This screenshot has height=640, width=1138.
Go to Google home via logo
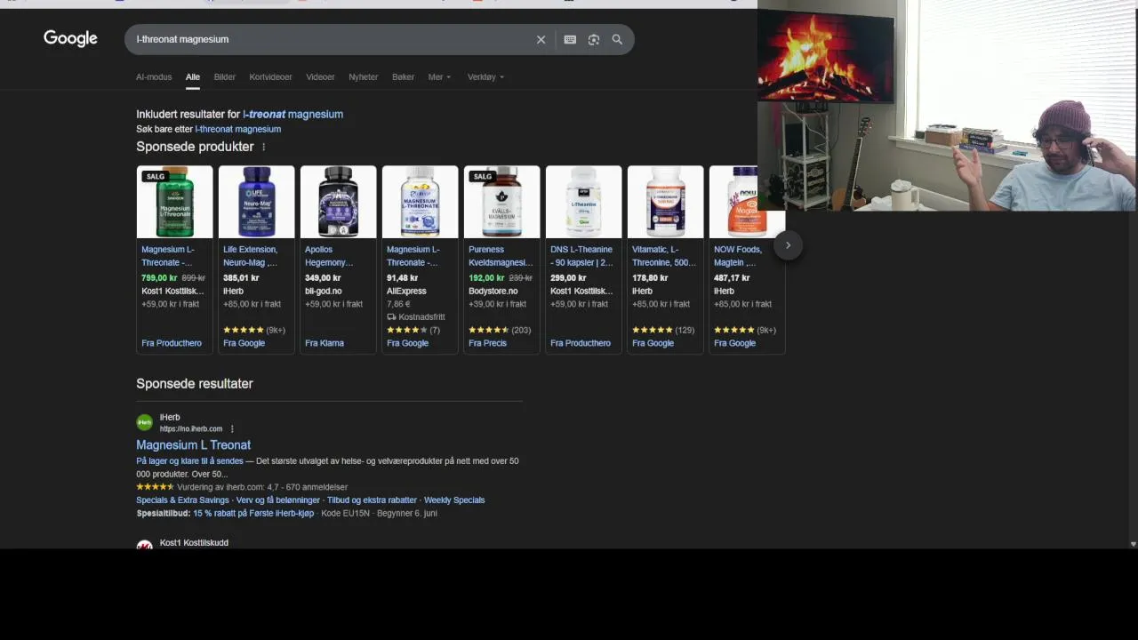70,38
